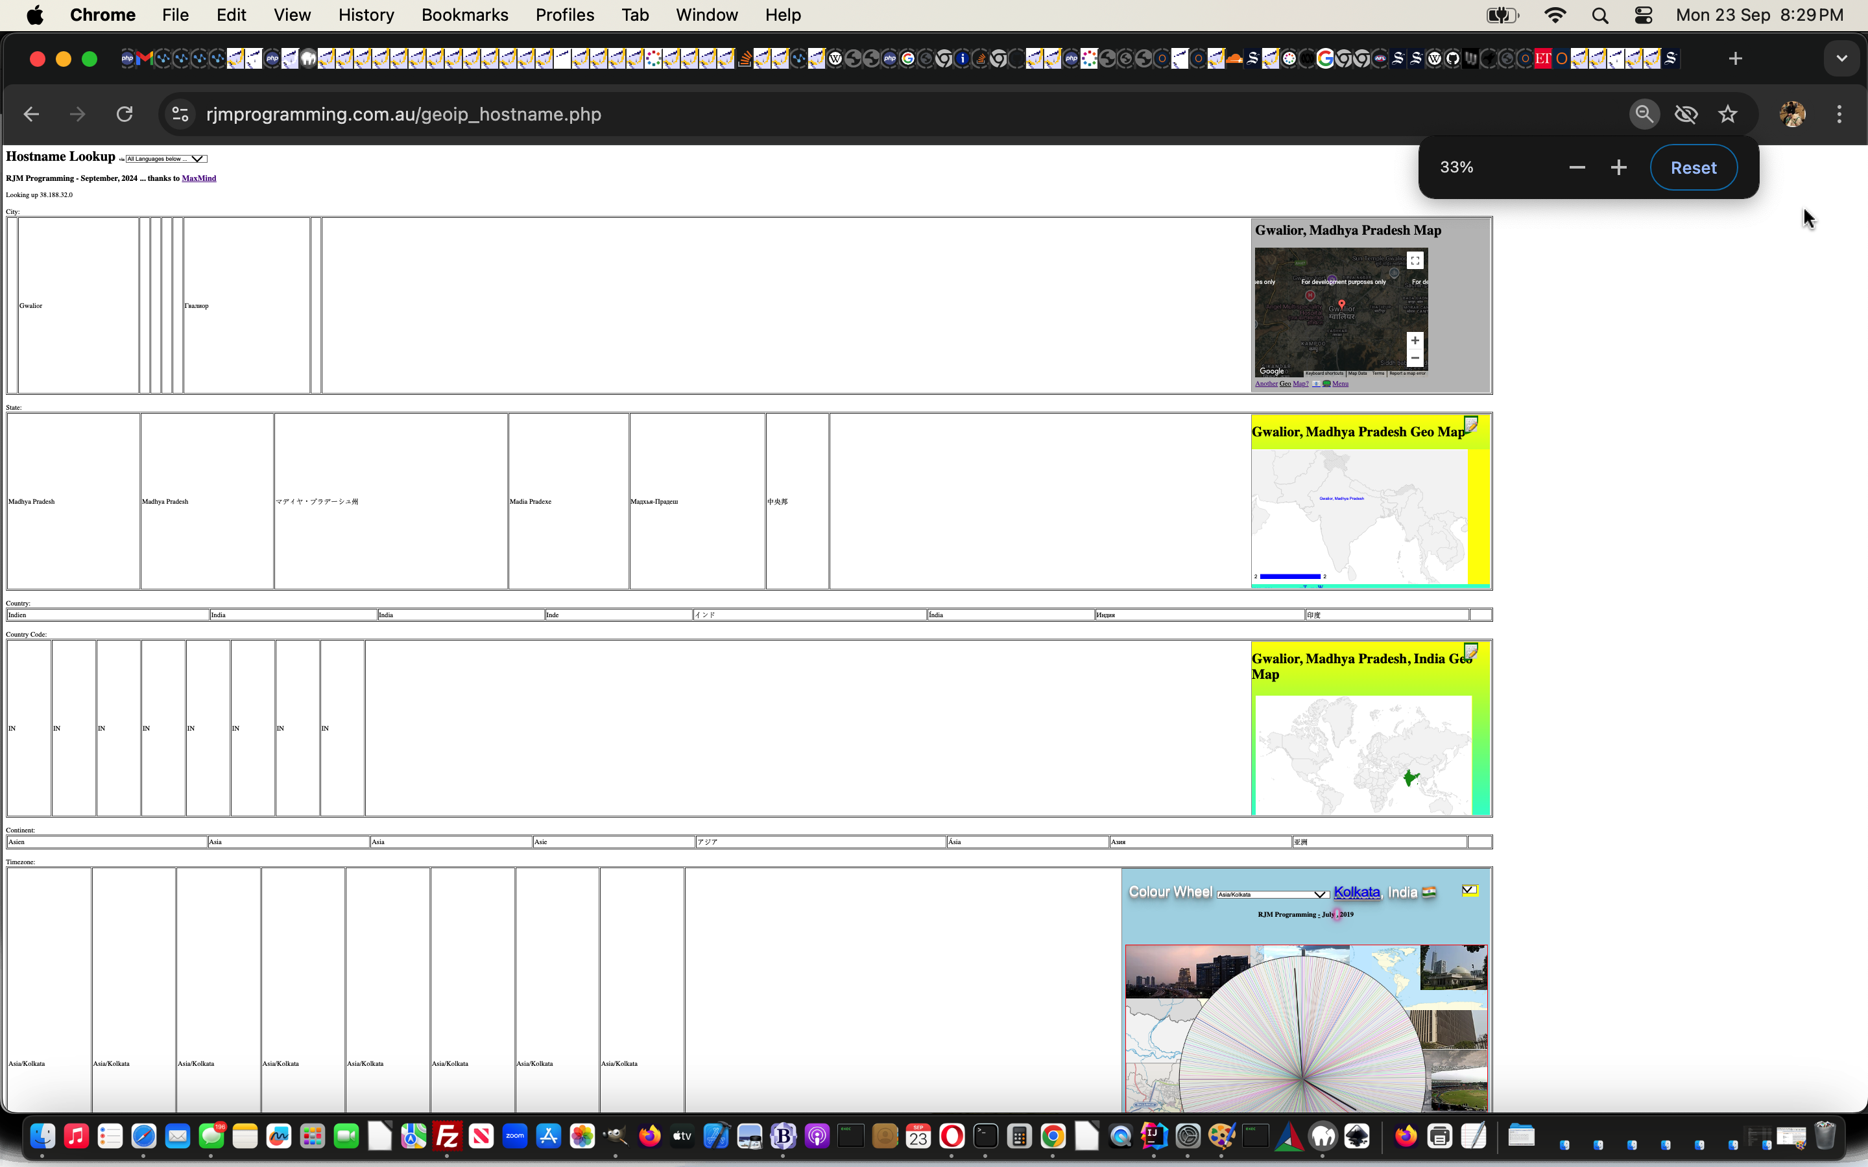Click the Calendar app icon in dock
The height and width of the screenshot is (1167, 1868).
[920, 1137]
